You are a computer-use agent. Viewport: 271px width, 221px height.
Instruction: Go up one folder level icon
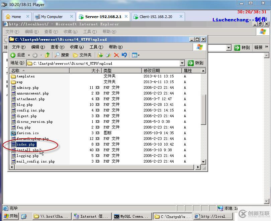[48, 55]
